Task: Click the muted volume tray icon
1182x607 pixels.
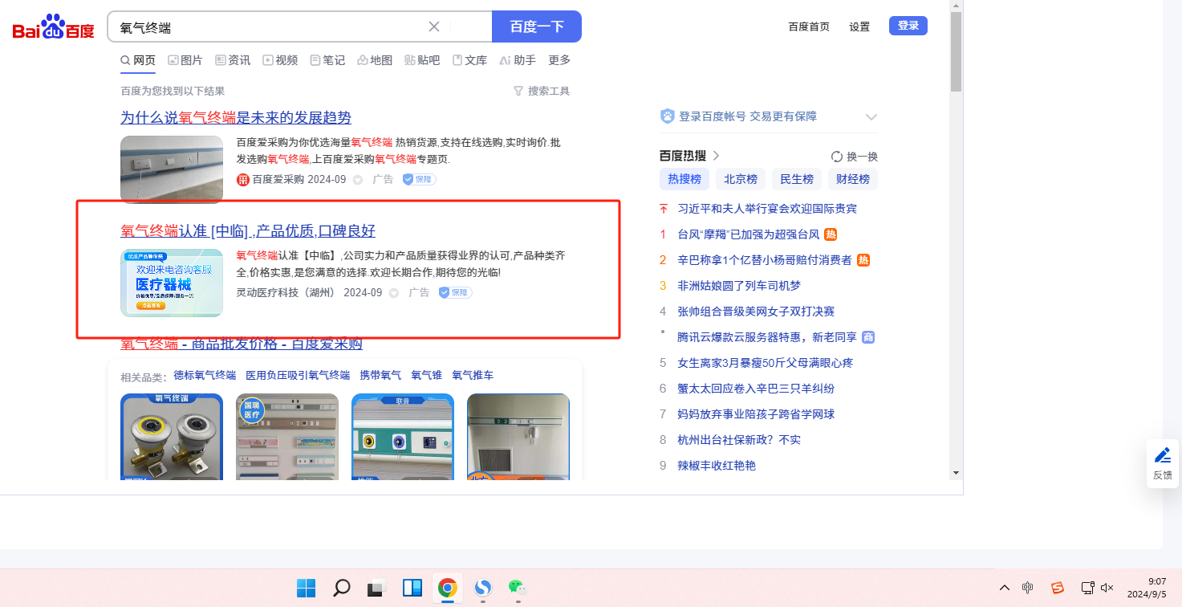Action: [x=1107, y=588]
